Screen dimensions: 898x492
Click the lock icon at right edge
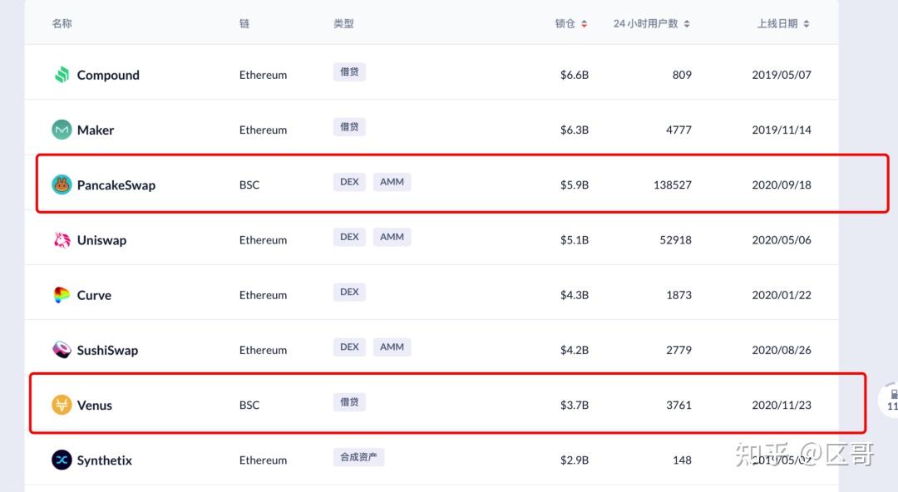click(893, 394)
